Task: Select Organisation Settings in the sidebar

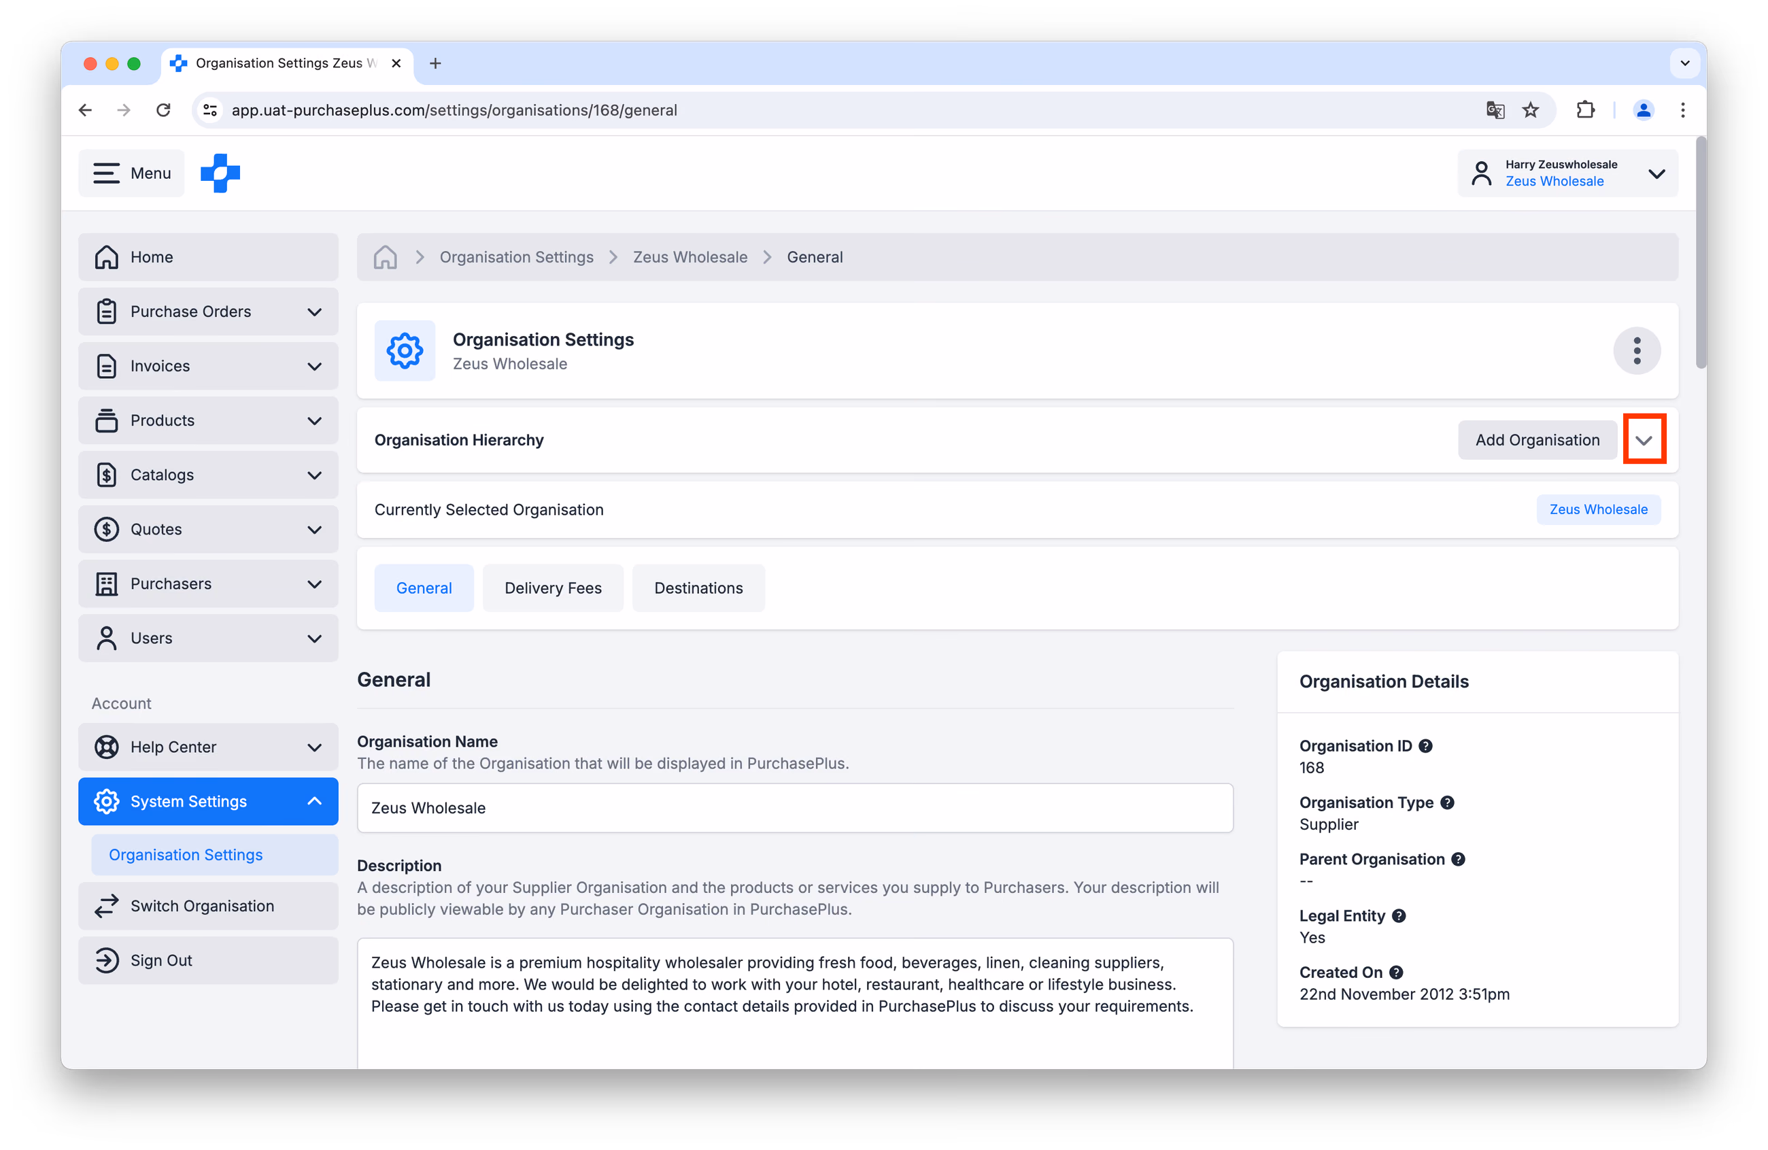Action: [215, 855]
